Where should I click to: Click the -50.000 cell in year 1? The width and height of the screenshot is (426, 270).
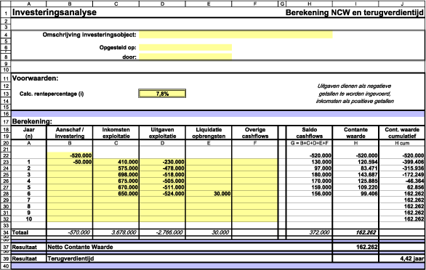pos(70,162)
